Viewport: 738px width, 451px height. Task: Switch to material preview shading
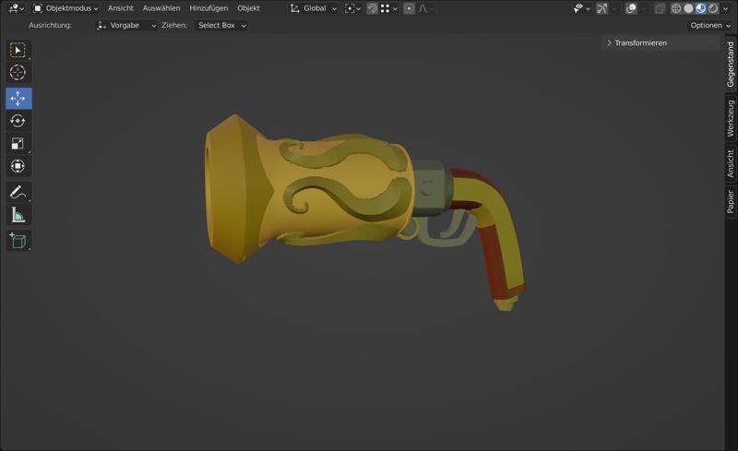(x=701, y=8)
